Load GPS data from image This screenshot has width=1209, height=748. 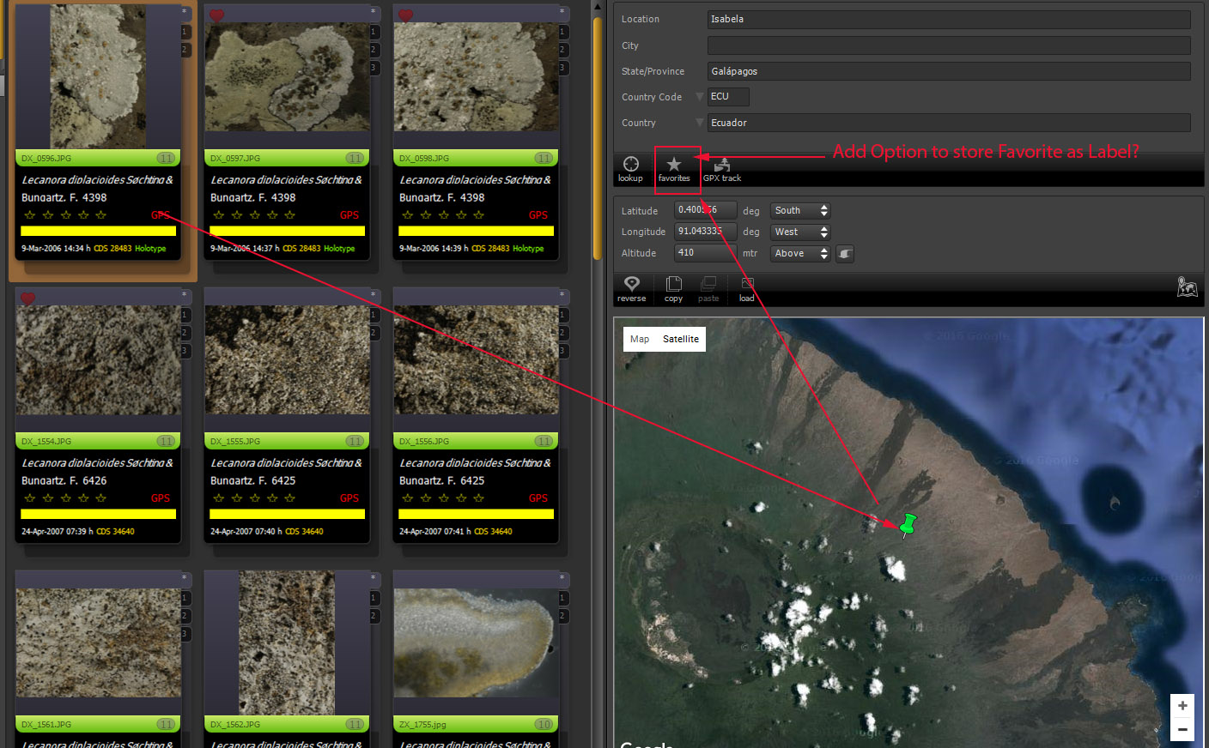747,289
